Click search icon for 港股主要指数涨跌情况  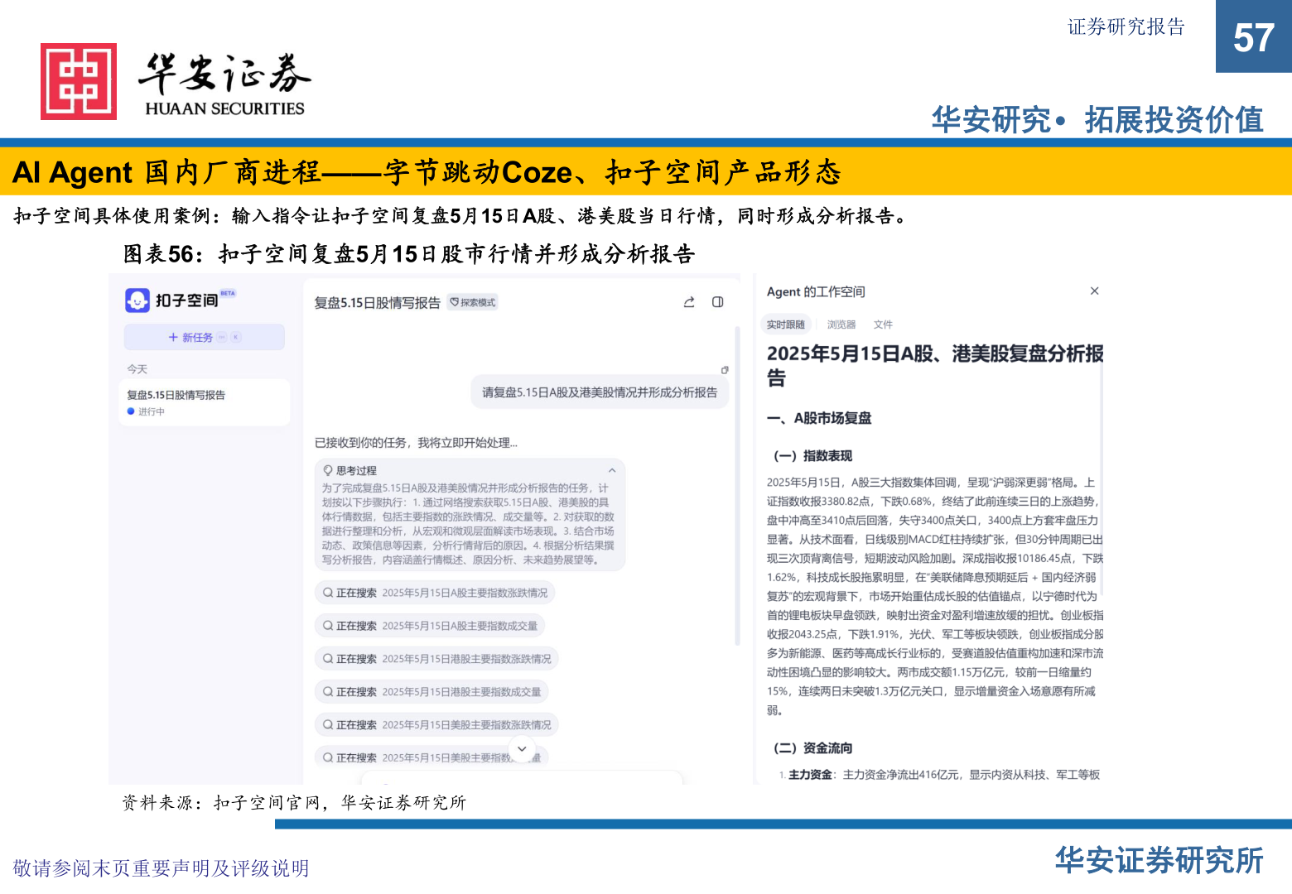click(x=328, y=659)
